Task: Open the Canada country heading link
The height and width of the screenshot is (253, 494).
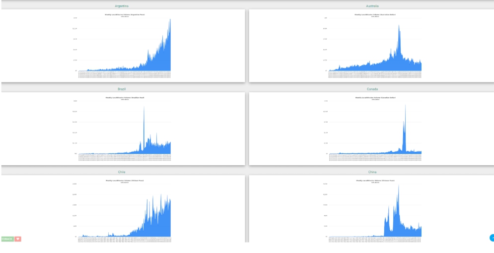Action: click(x=372, y=89)
